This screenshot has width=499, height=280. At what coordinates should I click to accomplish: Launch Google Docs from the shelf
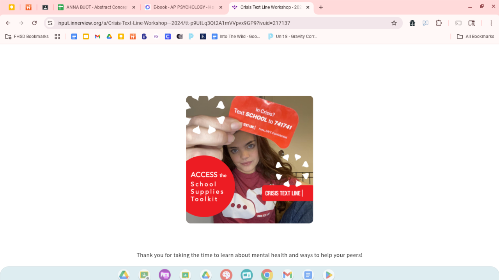(x=308, y=275)
